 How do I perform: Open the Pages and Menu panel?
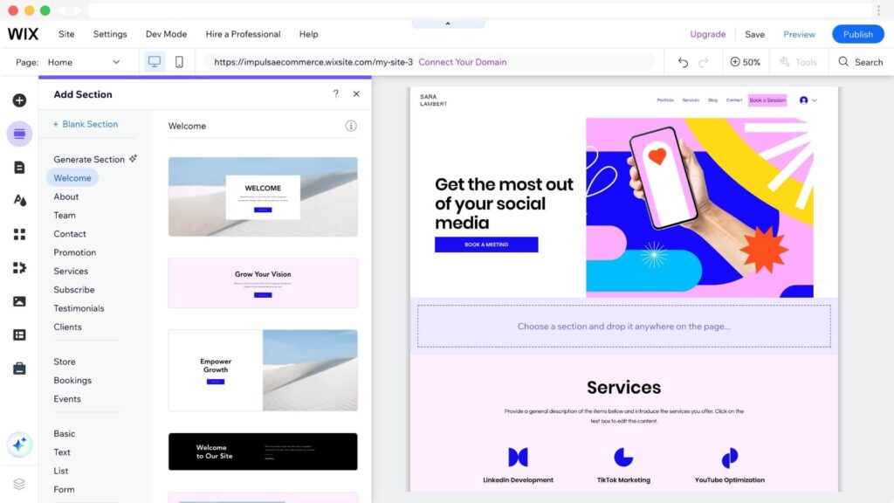click(x=19, y=168)
